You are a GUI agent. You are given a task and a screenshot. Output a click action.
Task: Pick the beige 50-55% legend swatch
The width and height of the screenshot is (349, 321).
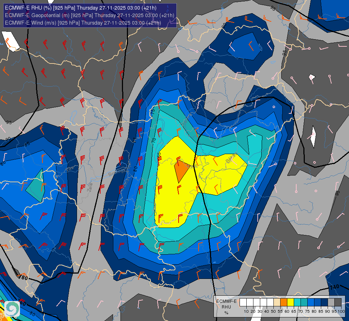(x=277, y=302)
